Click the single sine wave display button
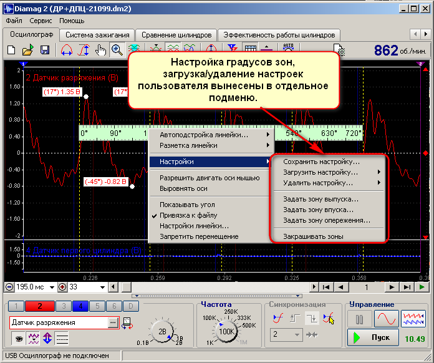Screen dimensions: 434x363 tap(387, 319)
